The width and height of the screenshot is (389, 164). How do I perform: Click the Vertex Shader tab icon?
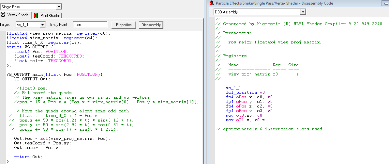tap(3, 15)
